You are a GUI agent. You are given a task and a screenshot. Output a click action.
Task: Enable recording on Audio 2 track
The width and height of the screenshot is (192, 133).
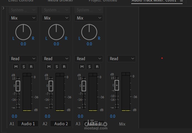64,67
